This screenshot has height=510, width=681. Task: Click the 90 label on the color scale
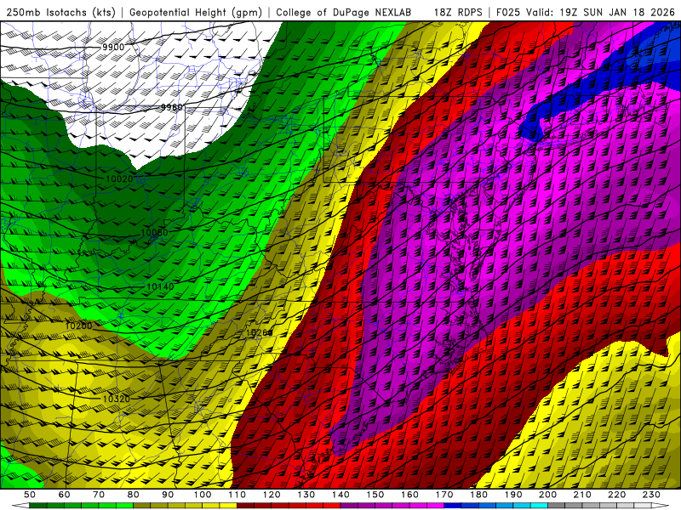[x=168, y=495]
